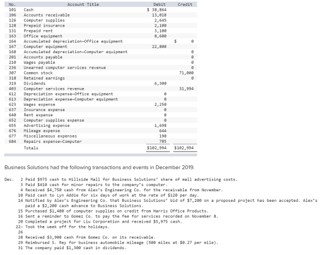Click the revenue credit amount 31,994

tap(186, 89)
